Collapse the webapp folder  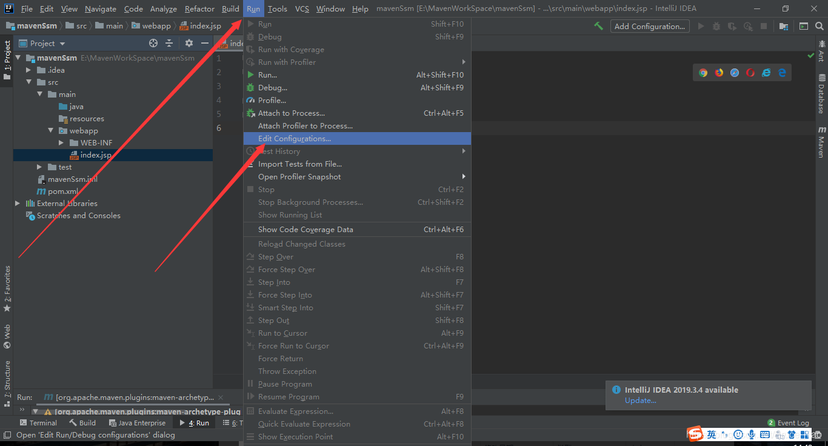point(51,131)
